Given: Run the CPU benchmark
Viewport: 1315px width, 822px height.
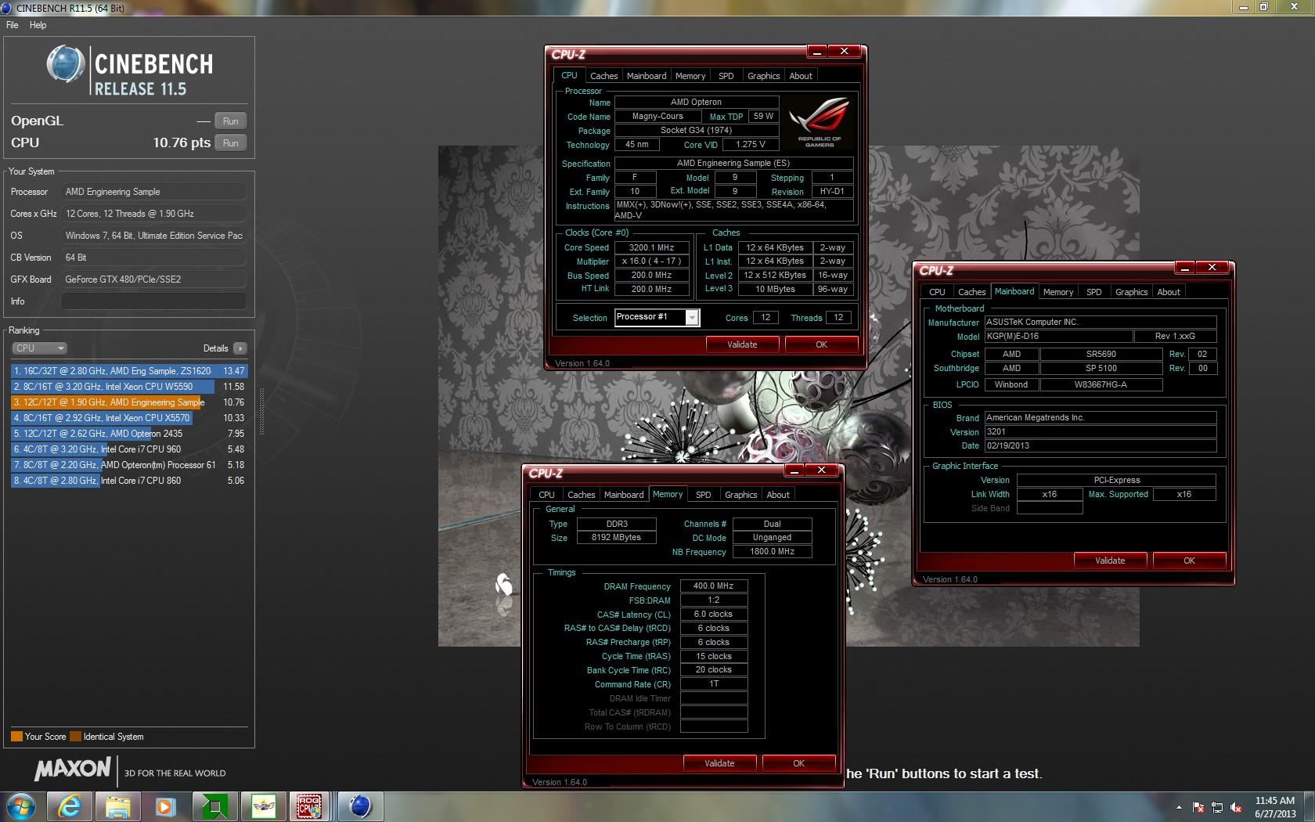Looking at the screenshot, I should [230, 143].
